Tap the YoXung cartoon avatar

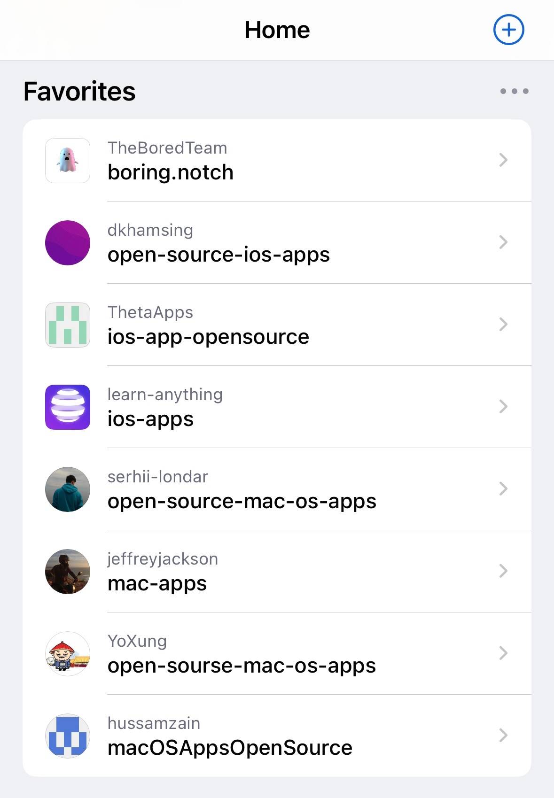pyautogui.click(x=68, y=653)
